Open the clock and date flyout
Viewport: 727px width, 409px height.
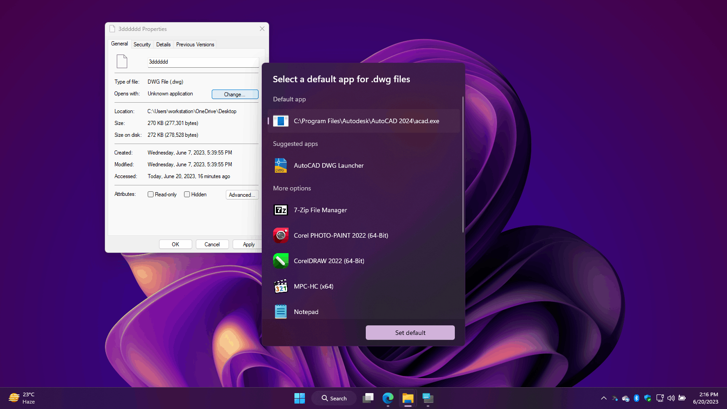(706, 398)
